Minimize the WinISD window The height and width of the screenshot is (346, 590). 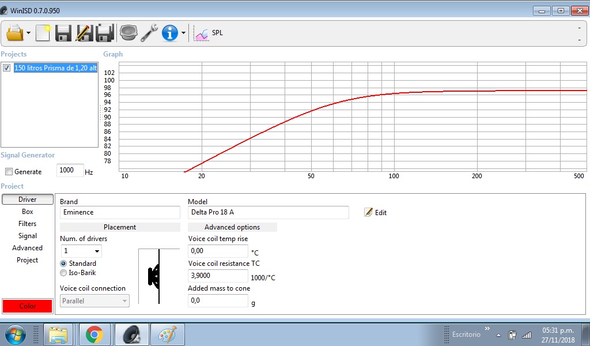pos(542,11)
